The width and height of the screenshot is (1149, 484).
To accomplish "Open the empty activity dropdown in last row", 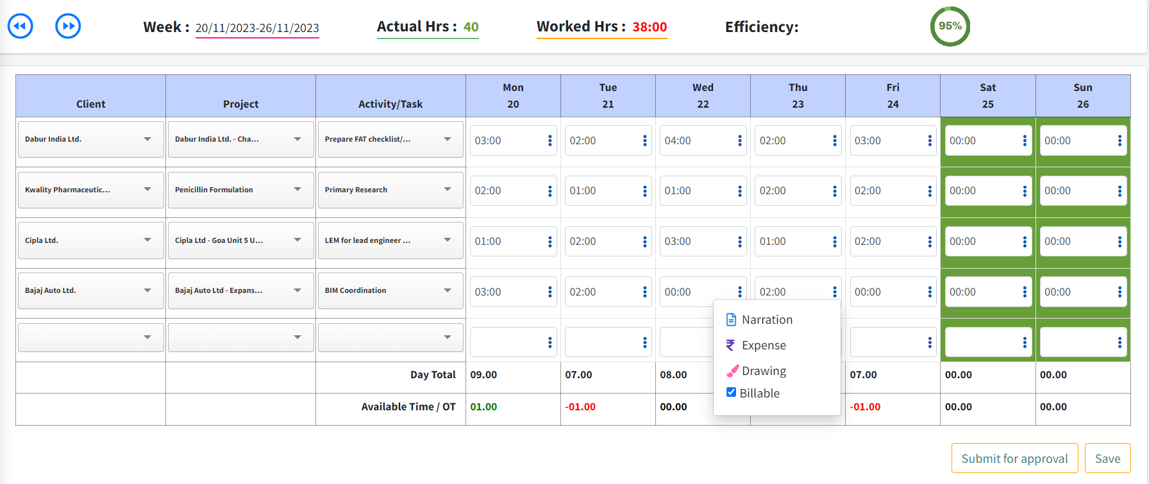I will coord(390,337).
